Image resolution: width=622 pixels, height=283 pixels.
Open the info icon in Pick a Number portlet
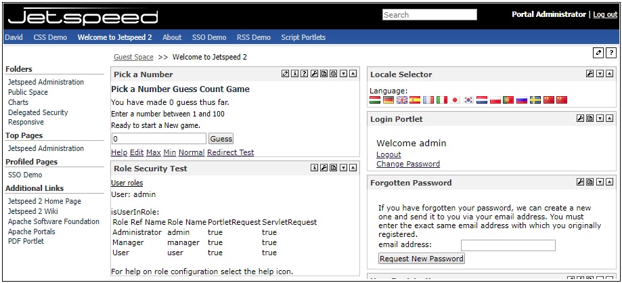[x=294, y=73]
